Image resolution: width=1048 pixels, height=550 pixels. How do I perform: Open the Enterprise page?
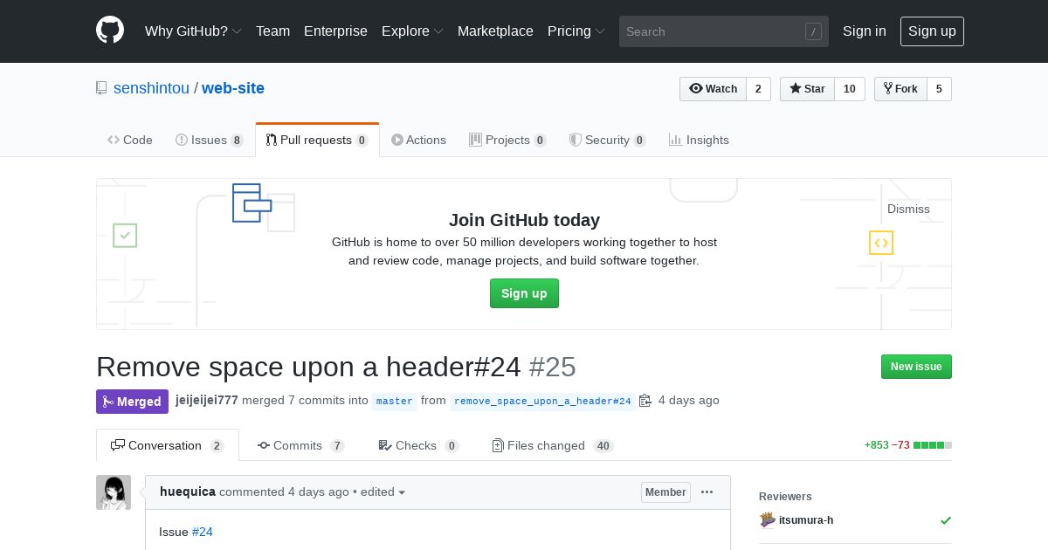[x=335, y=31]
